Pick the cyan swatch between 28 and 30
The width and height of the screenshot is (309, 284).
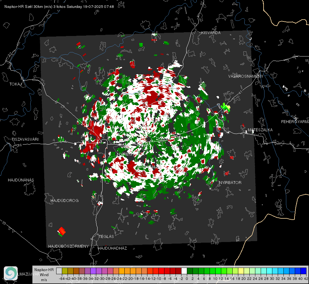270,271
